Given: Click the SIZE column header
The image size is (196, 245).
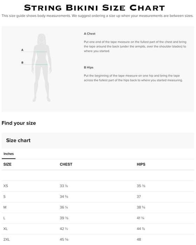Looking at the screenshot, I should click(x=7, y=164).
